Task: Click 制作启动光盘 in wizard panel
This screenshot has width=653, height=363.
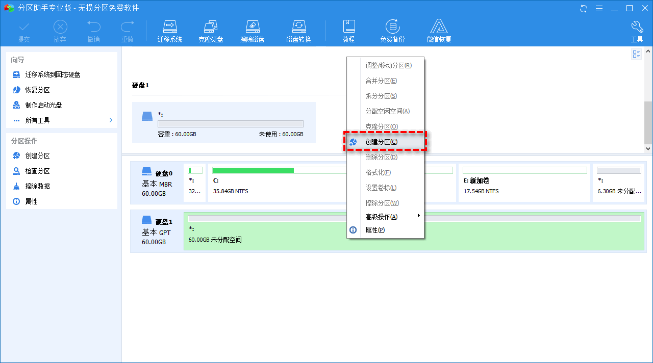Action: 43,105
